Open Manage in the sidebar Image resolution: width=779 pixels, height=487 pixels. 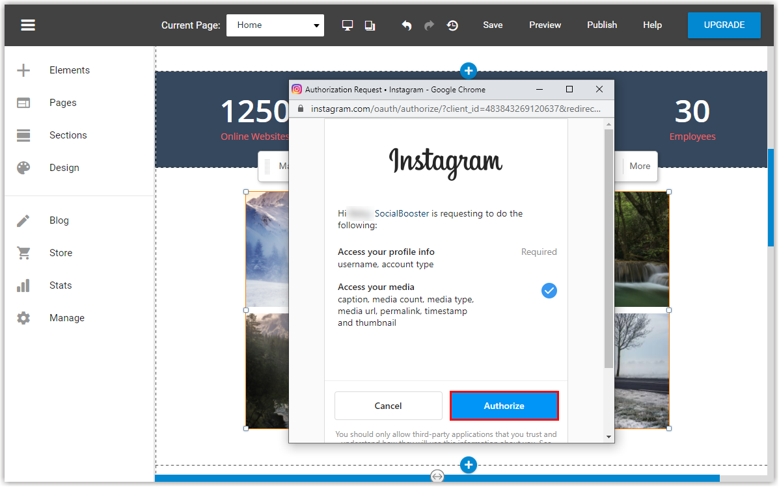point(67,318)
